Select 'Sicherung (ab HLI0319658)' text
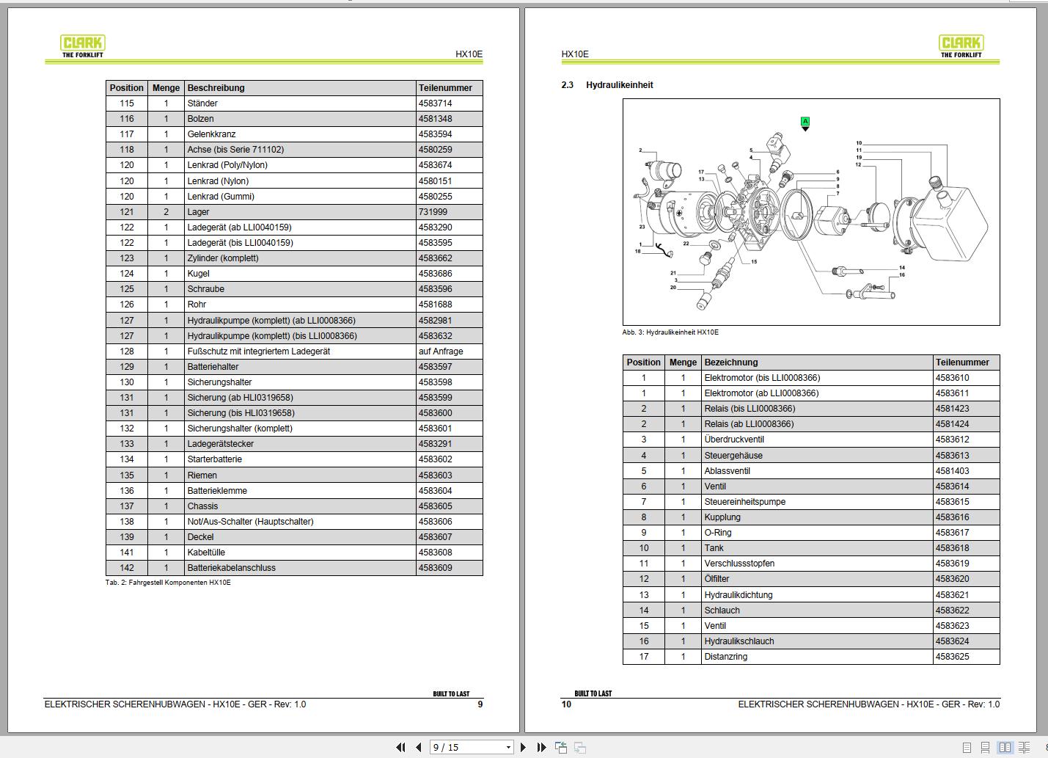 pos(240,398)
